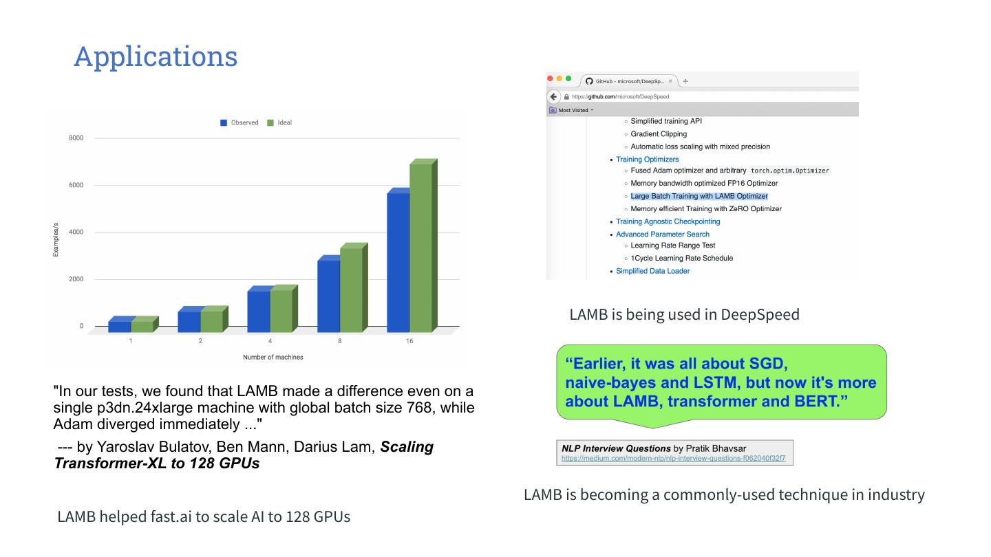Select the GitHub microsoft/DeepSpeed tab
This screenshot has width=991, height=557.
[630, 81]
